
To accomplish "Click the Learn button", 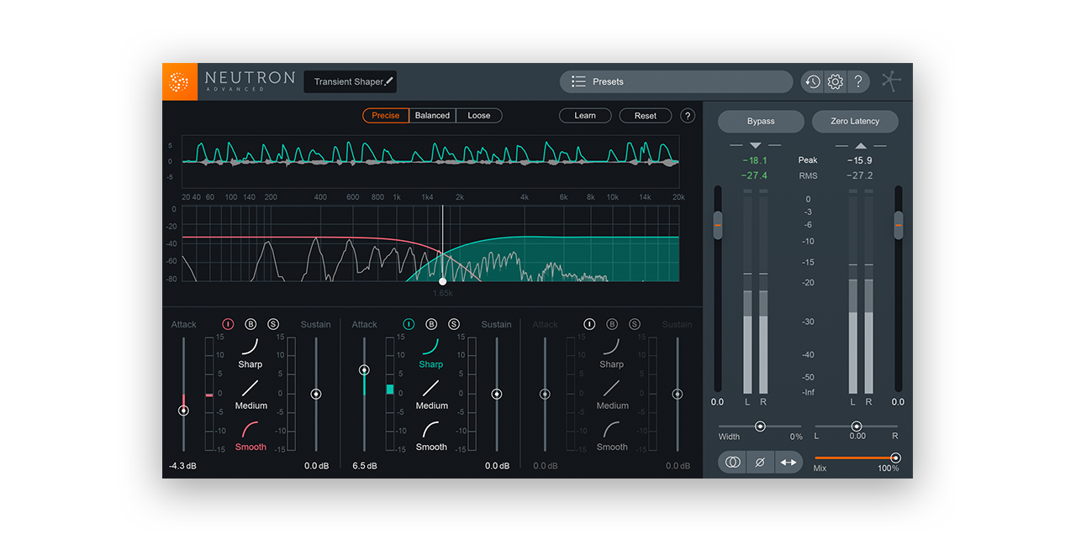I will coord(585,116).
